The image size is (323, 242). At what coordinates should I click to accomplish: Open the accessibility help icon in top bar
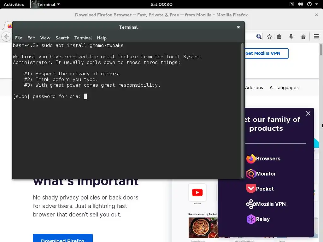[x=291, y=4]
